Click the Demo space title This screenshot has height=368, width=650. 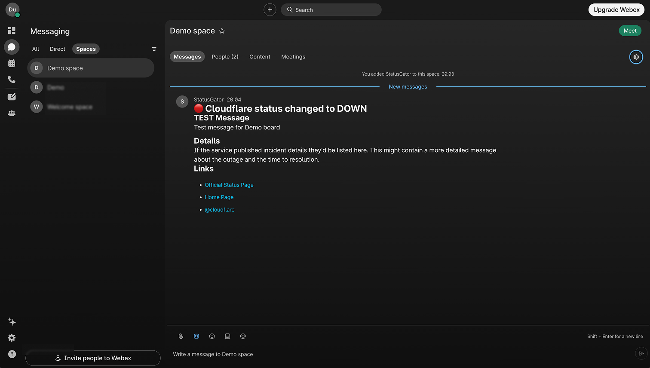click(193, 31)
